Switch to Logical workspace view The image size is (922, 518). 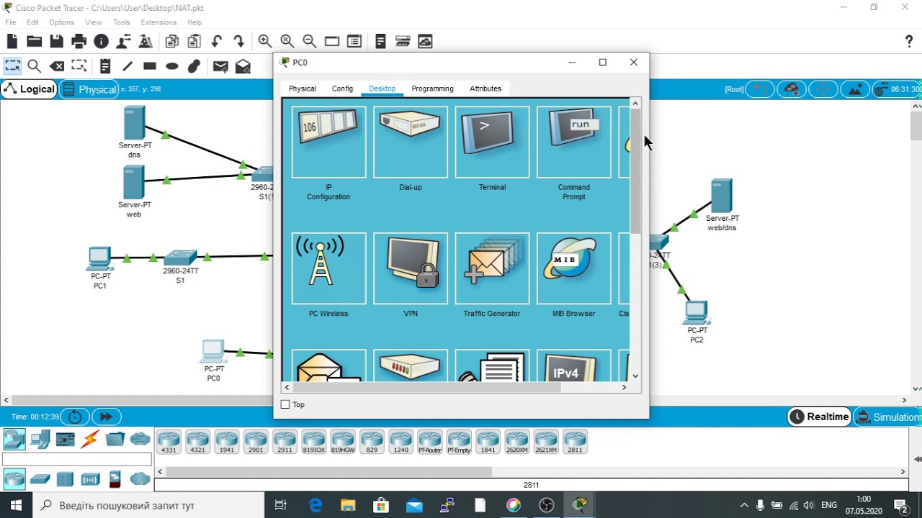(30, 89)
